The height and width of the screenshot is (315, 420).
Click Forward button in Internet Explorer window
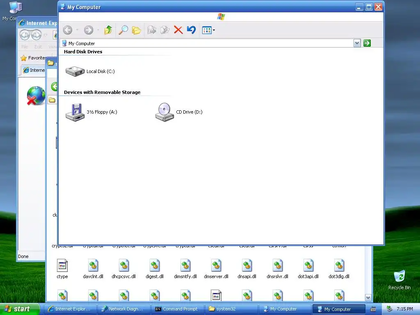(36, 35)
